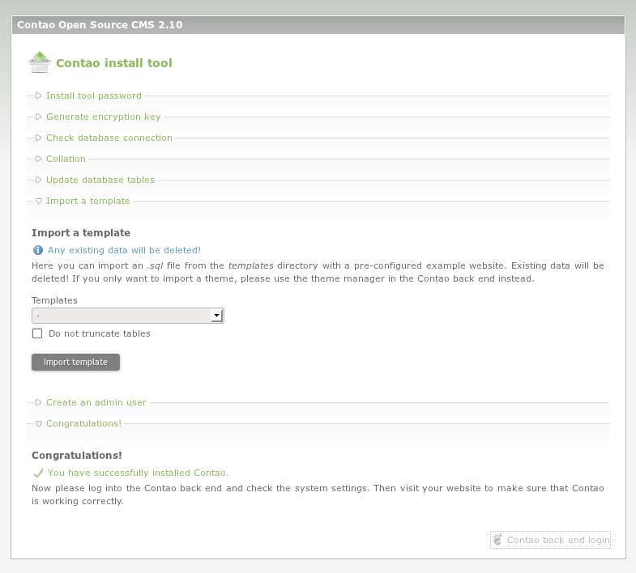Click 'Any existing data will be deleted!' warning
Viewport: 636px width, 573px height.
[x=124, y=250]
